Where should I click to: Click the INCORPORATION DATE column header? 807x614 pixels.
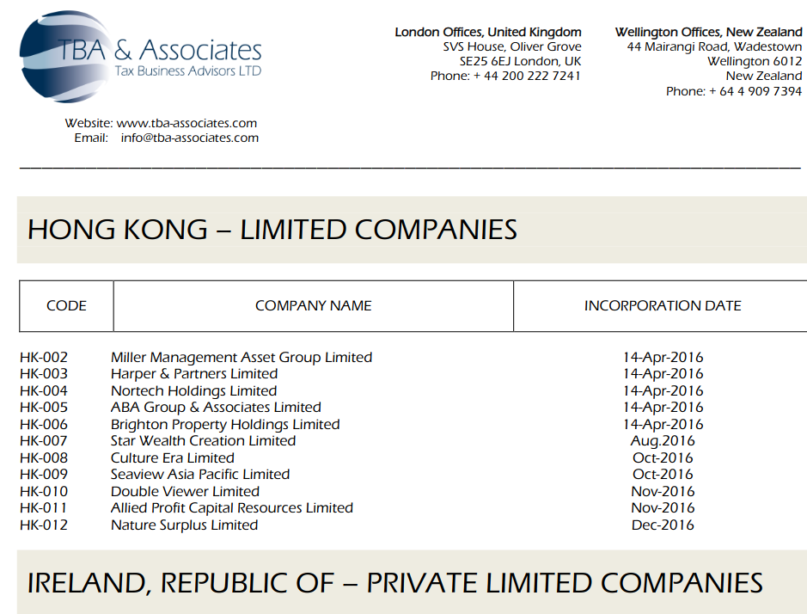point(662,305)
